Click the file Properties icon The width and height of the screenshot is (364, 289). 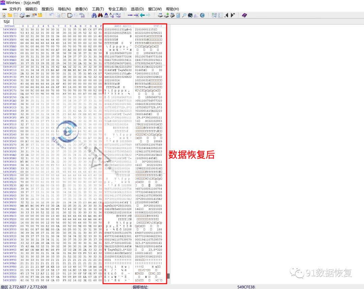(x=34, y=15)
